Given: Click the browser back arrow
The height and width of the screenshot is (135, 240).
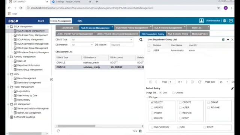Looking at the screenshot, I should [9, 8].
